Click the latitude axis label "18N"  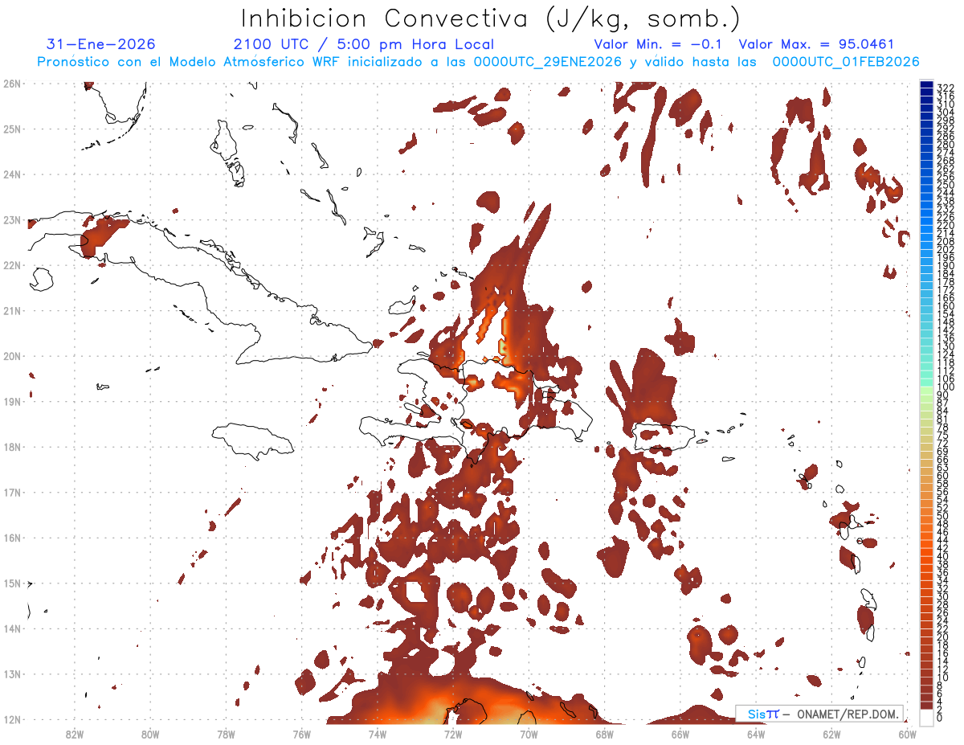[x=12, y=446]
